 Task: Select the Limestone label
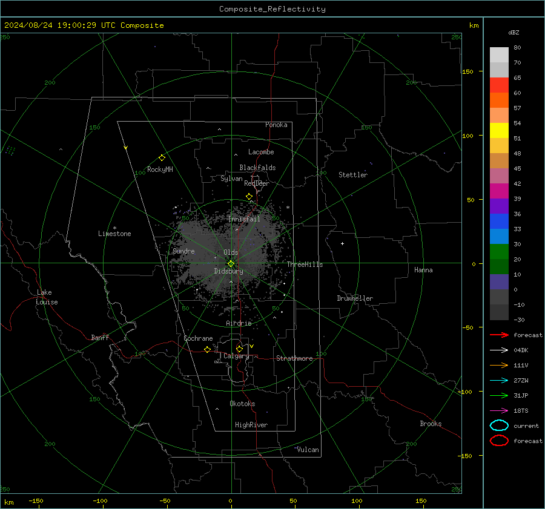(114, 234)
